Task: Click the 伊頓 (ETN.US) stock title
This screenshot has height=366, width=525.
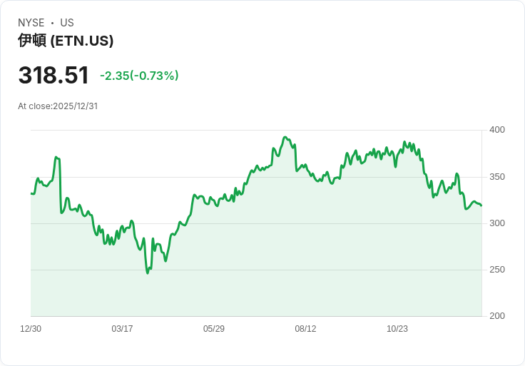Action: pos(66,41)
